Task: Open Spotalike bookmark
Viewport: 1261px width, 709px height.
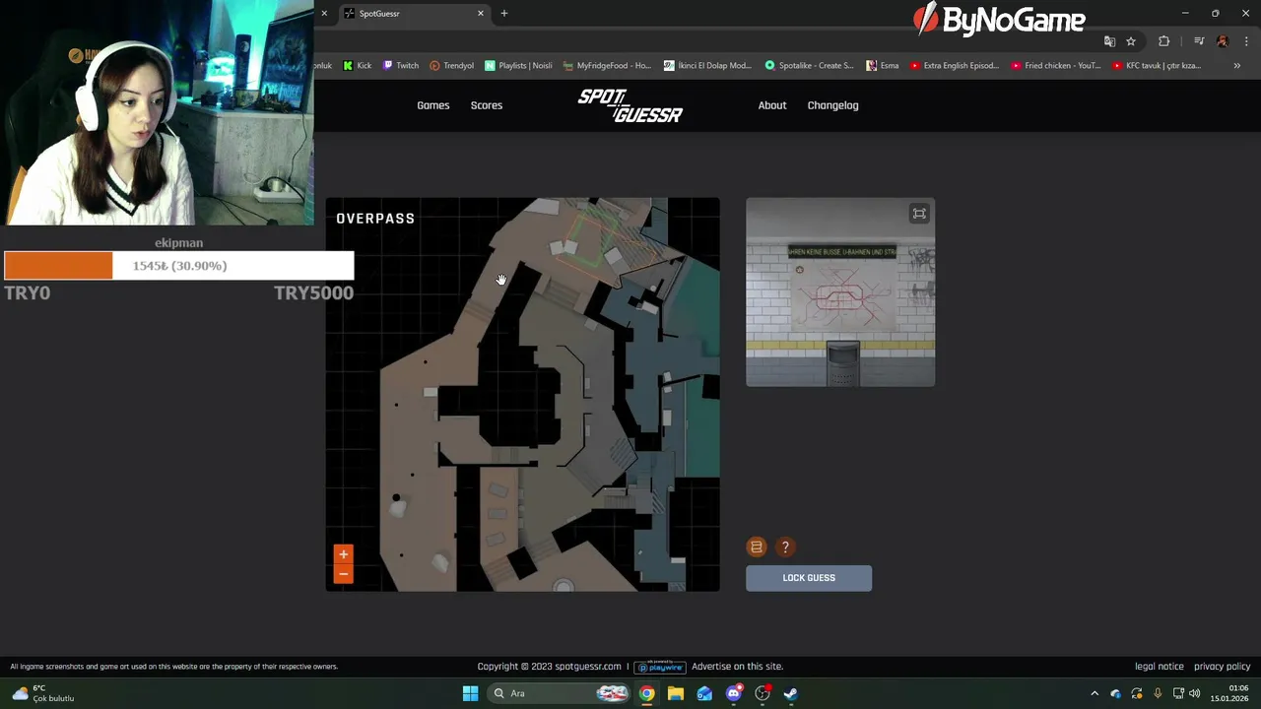Action: tap(810, 66)
